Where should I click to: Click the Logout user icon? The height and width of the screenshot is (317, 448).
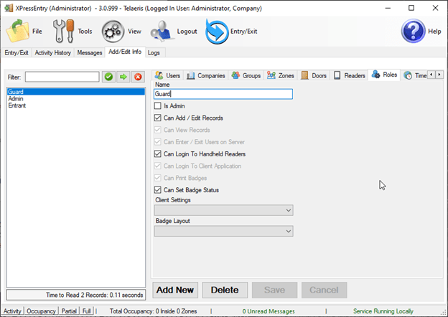pyautogui.click(x=162, y=32)
